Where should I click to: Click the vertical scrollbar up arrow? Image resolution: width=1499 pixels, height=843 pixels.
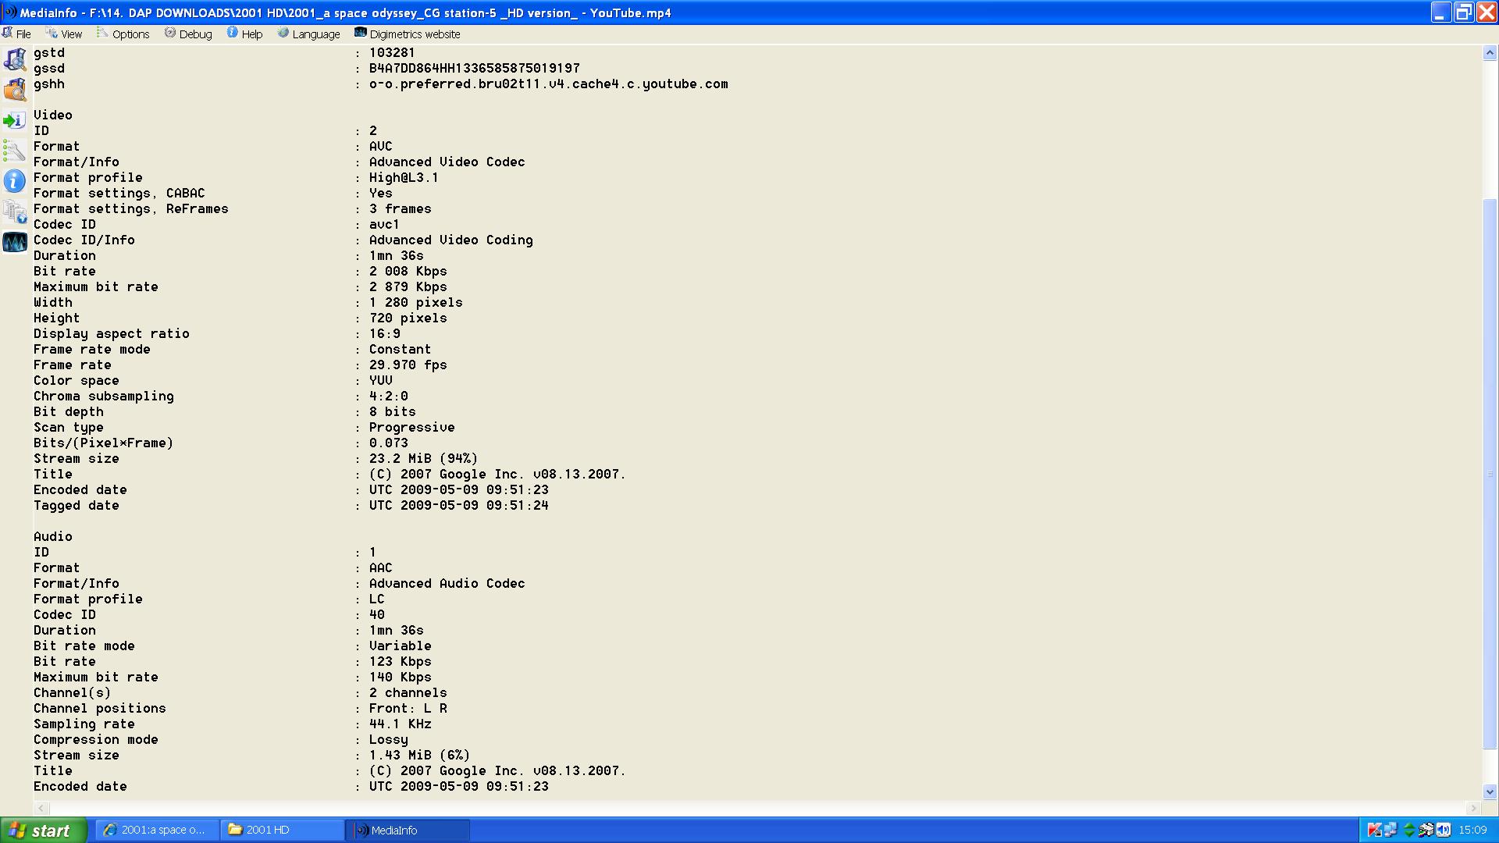1490,53
